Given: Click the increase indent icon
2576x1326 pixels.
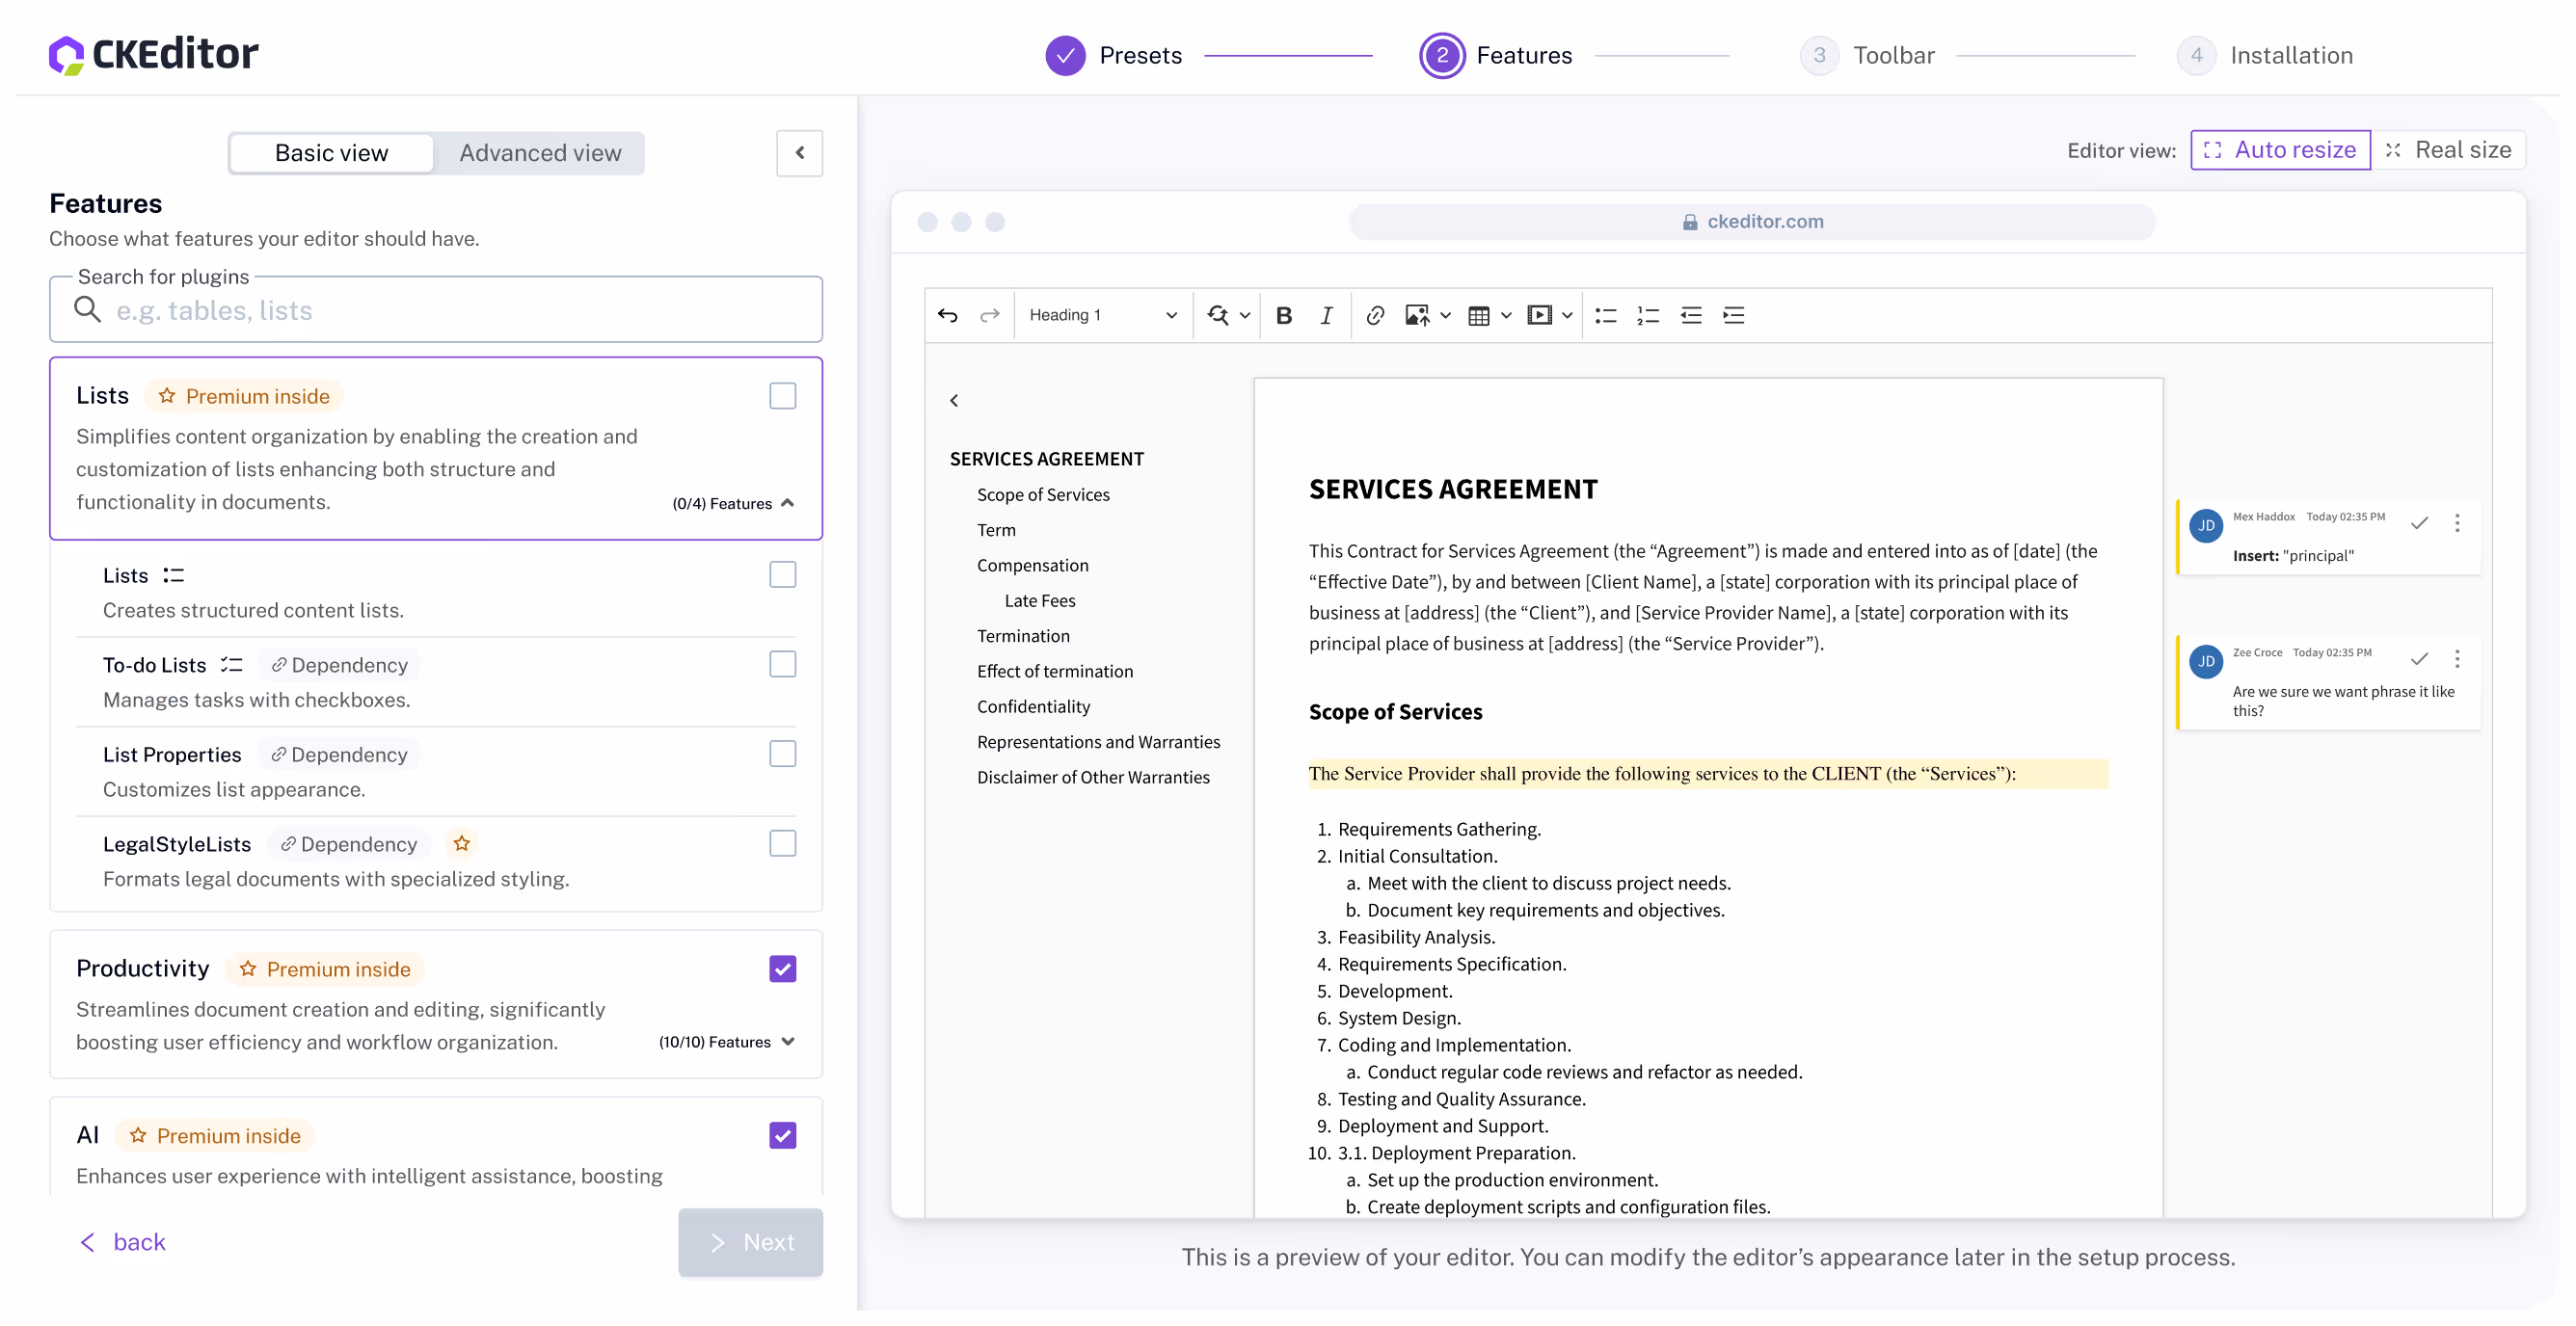Looking at the screenshot, I should 1733,316.
